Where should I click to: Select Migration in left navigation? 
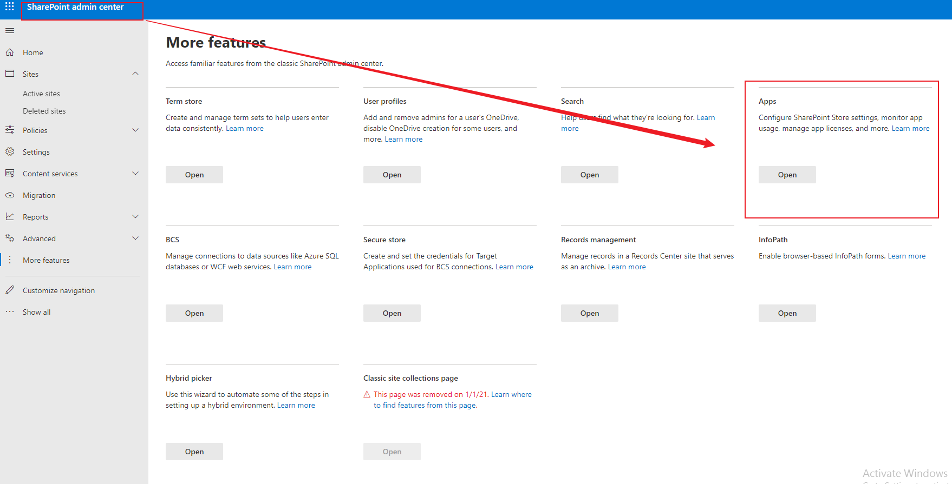(x=39, y=195)
